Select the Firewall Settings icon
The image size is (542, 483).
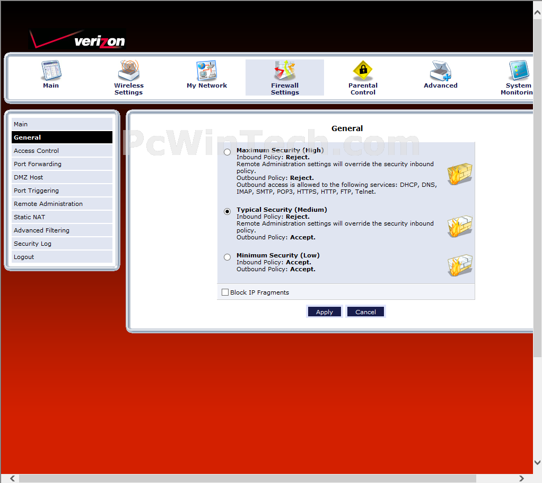click(x=285, y=70)
